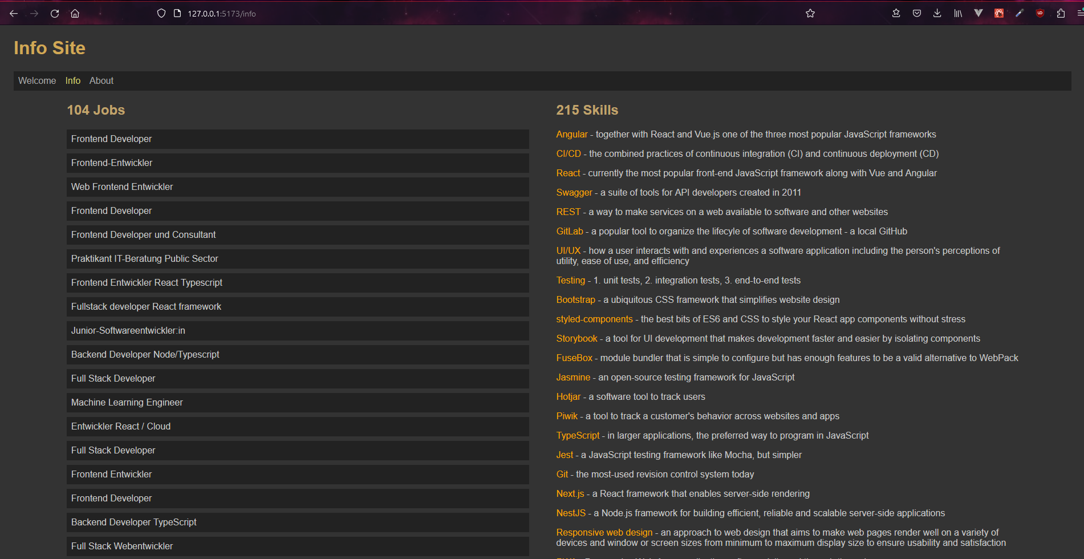Open Praktikant IT-Beratung Public Sector job

click(x=298, y=259)
